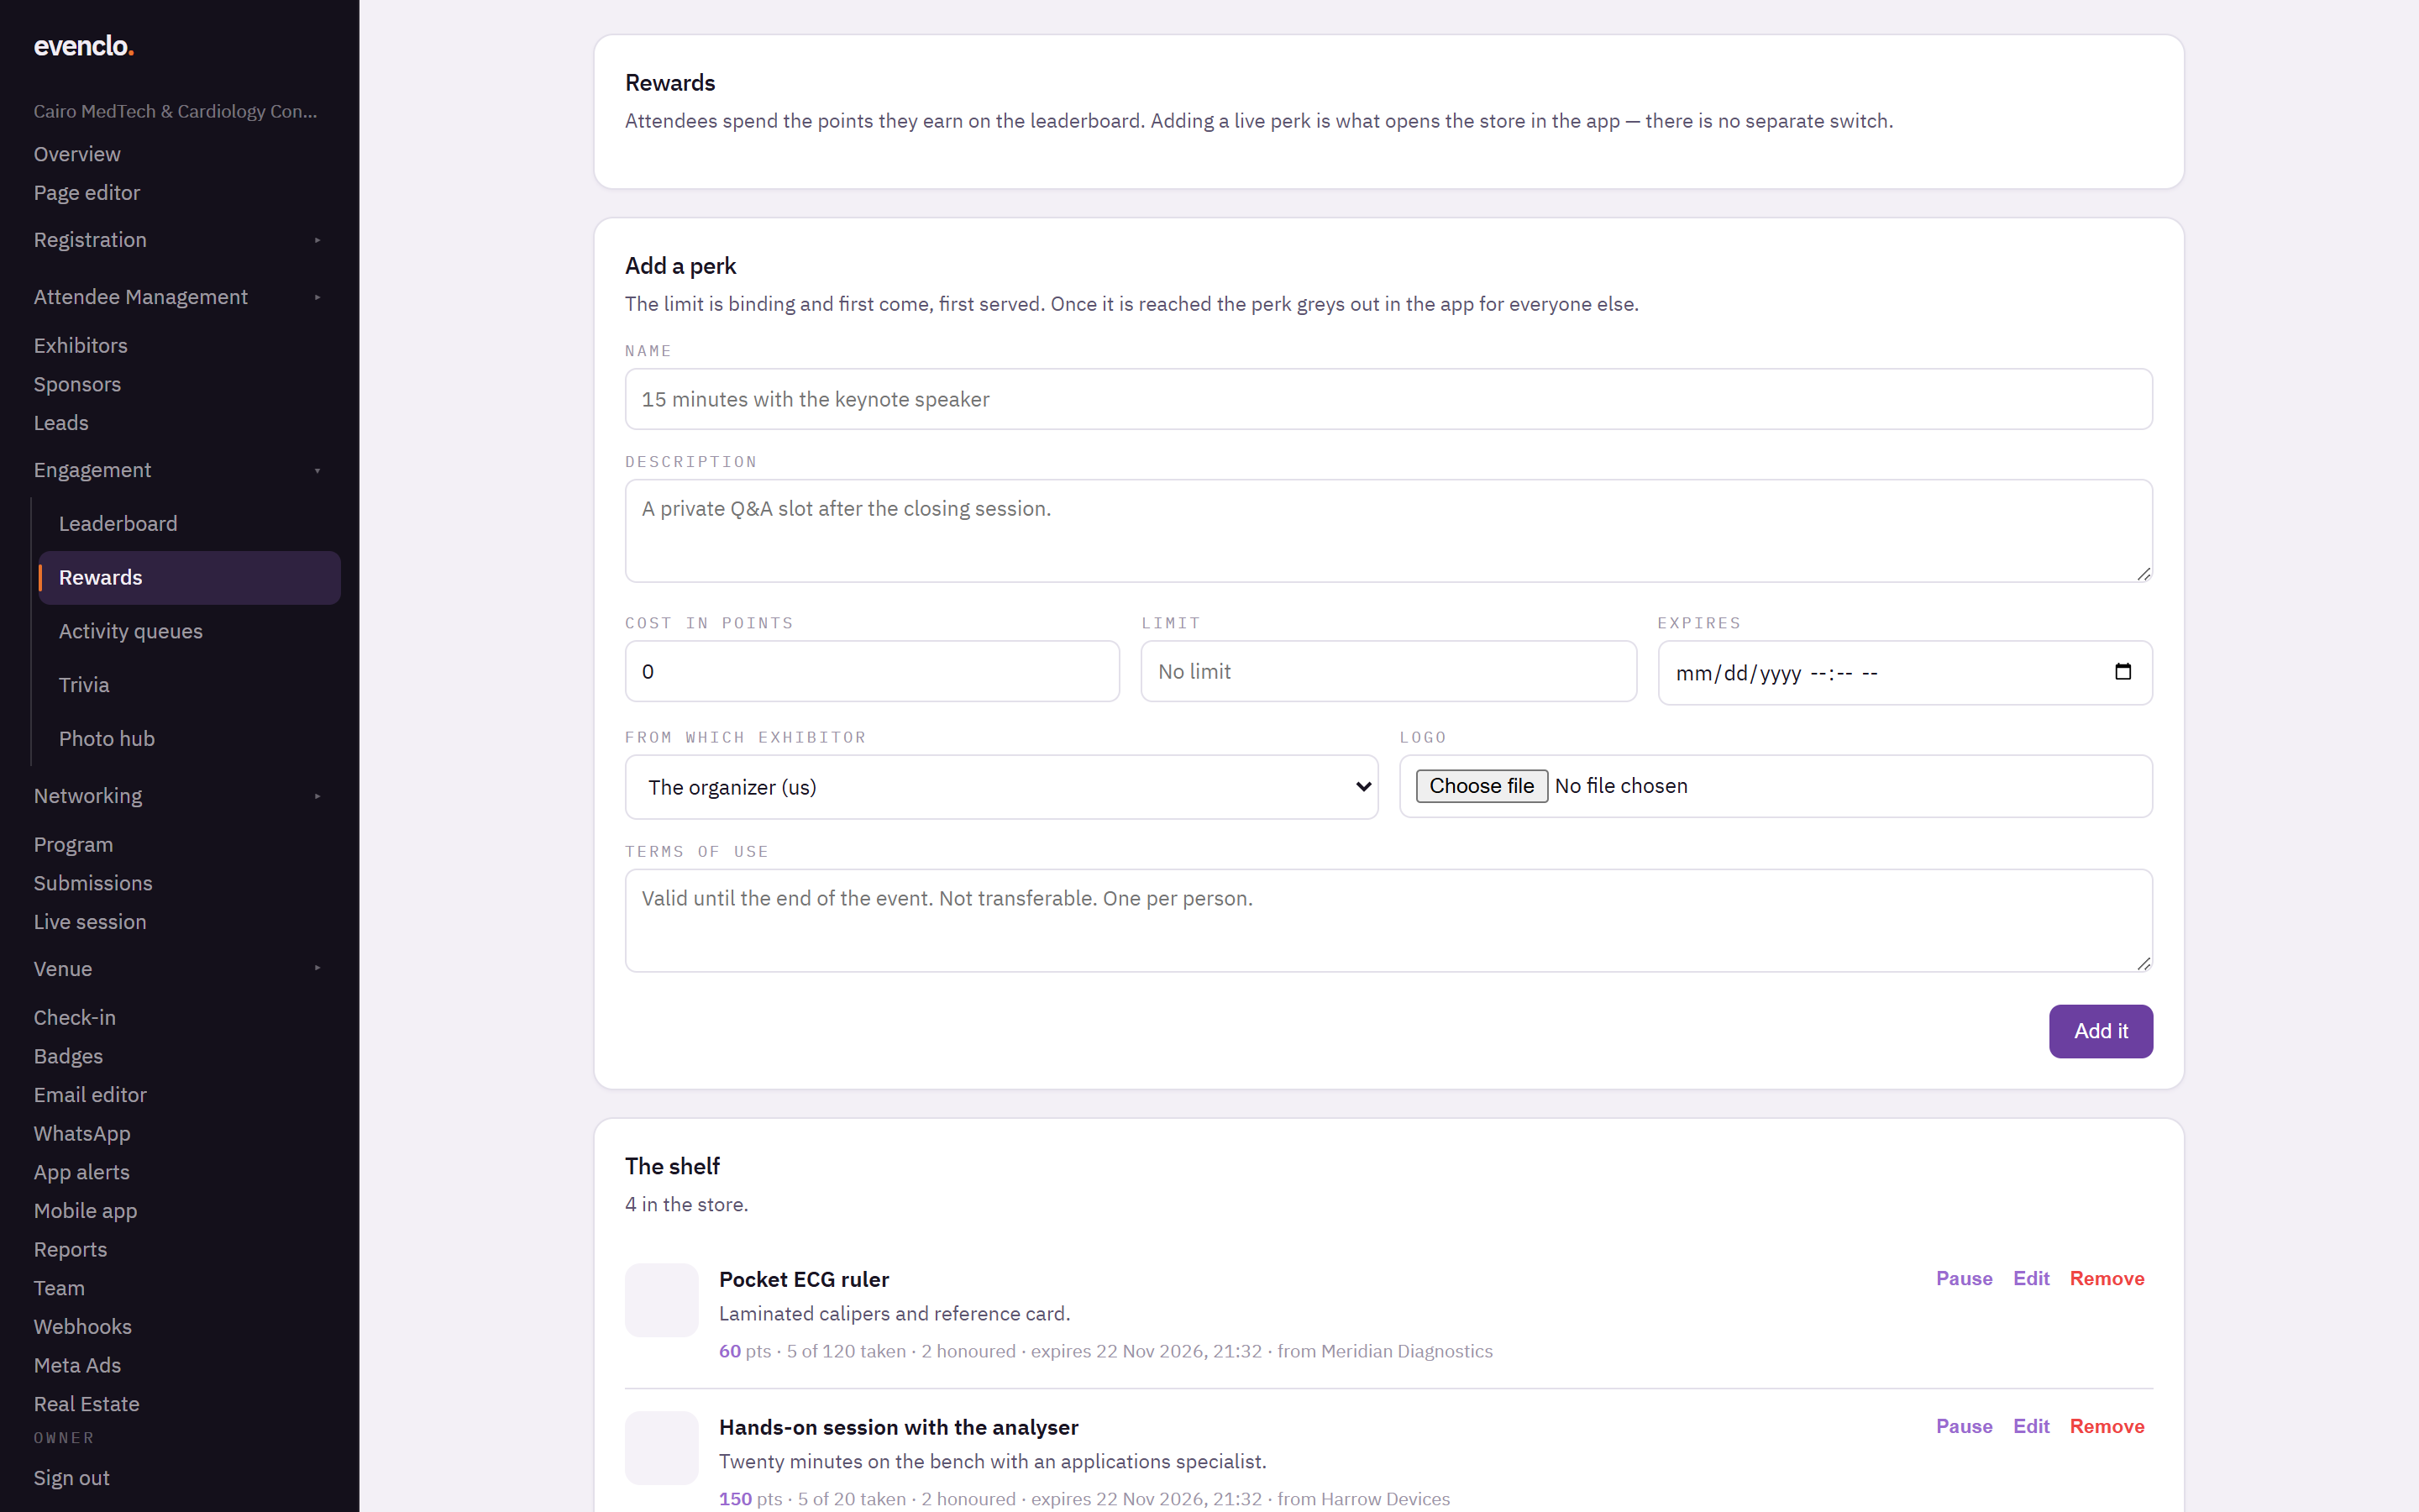Click the Cost in points field
The image size is (2419, 1512).
pyautogui.click(x=872, y=672)
